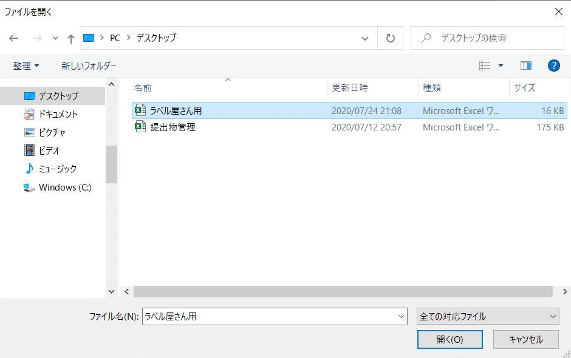This screenshot has width=571, height=358.
Task: Select デスクトップ in the navigation pane
Action: pyautogui.click(x=53, y=96)
